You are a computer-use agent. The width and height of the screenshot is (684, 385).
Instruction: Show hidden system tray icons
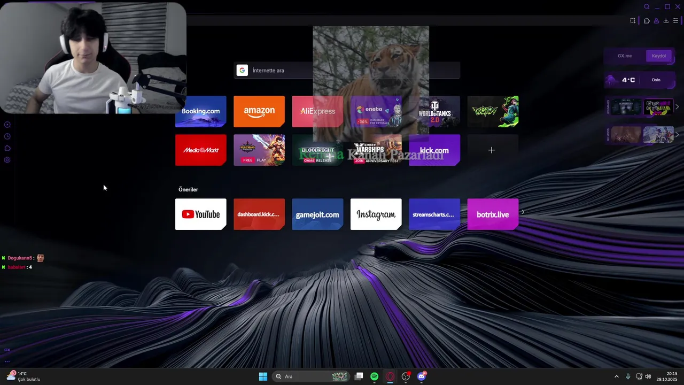tap(616, 376)
